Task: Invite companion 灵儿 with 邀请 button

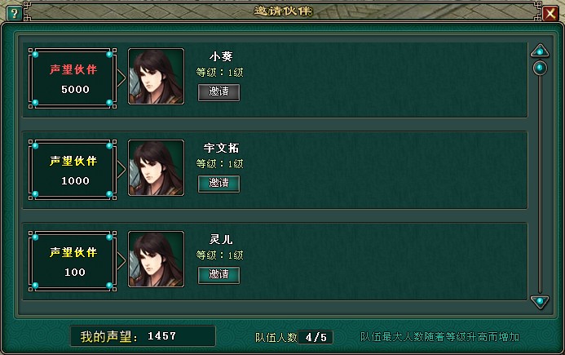Action: pyautogui.click(x=218, y=275)
